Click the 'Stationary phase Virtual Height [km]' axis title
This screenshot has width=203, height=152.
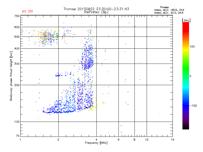click(11, 76)
